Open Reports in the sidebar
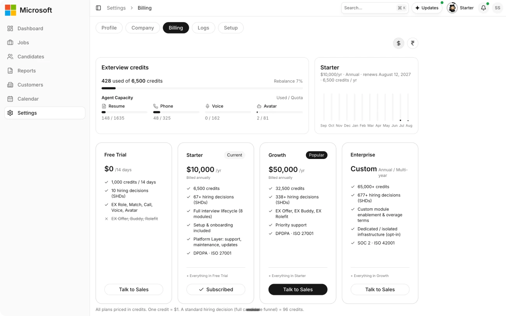 click(45, 71)
